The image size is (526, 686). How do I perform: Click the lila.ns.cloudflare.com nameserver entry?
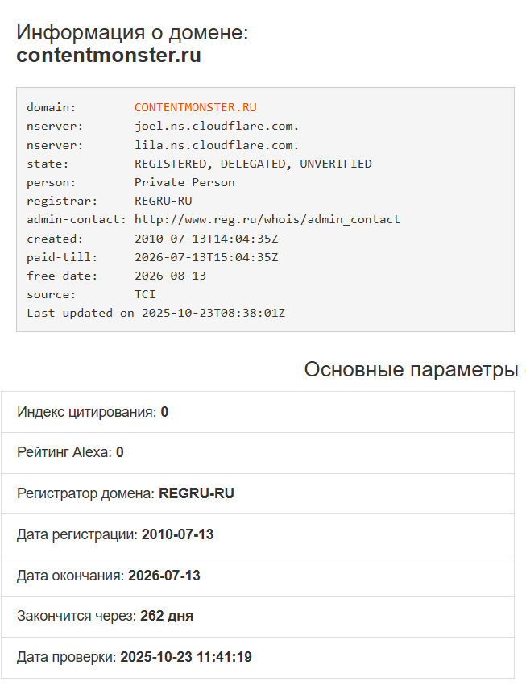click(x=217, y=145)
